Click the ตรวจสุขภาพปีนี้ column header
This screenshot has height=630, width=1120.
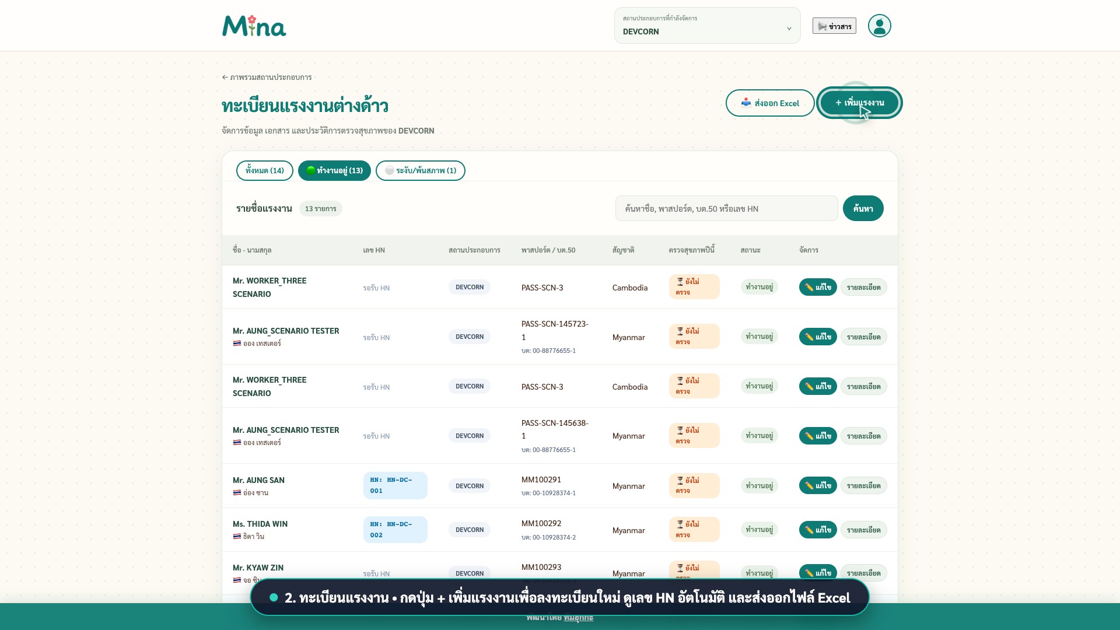click(692, 250)
